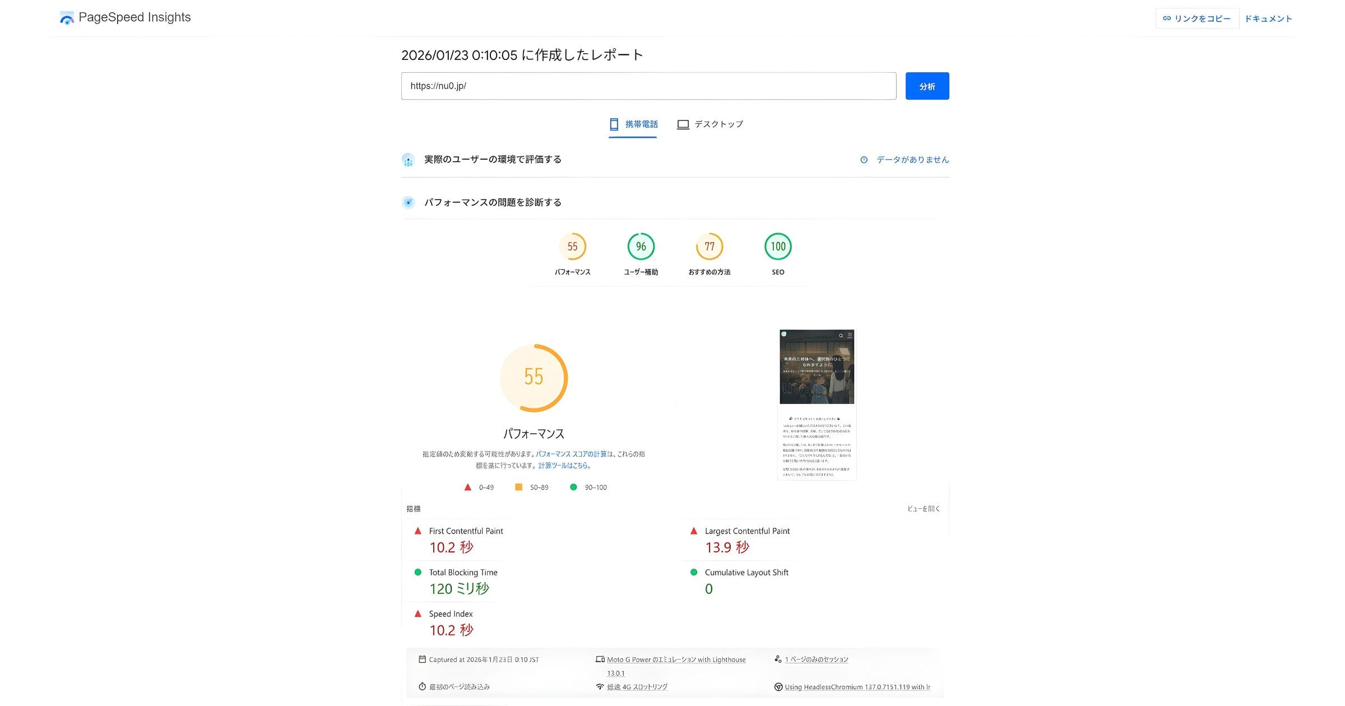Click the user environment evaluation icon
Image resolution: width=1345 pixels, height=706 pixels.
pyautogui.click(x=408, y=160)
